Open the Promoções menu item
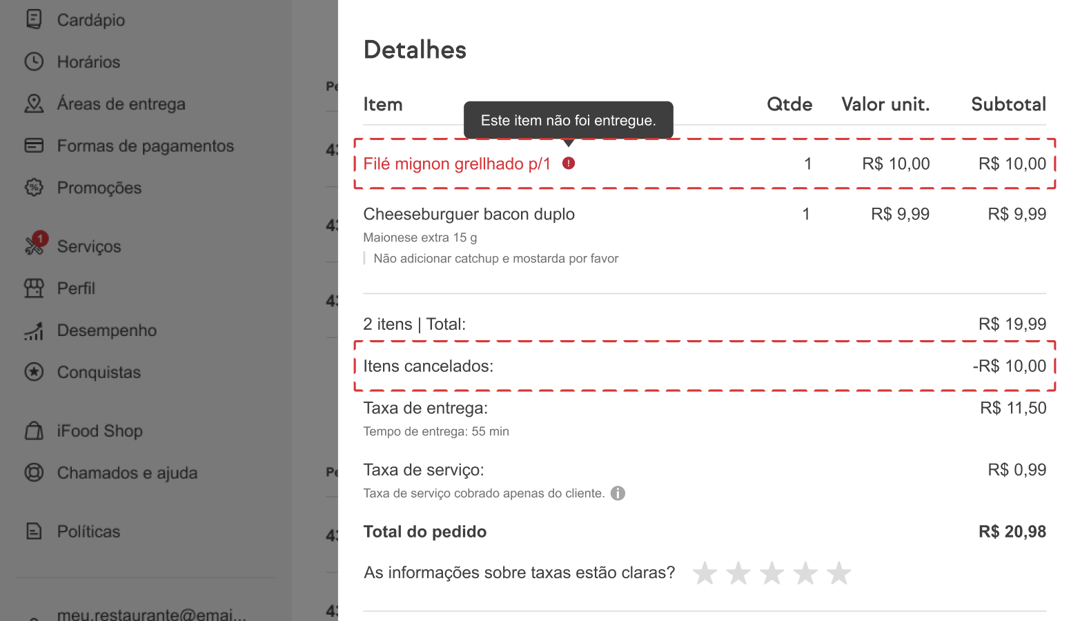 coord(99,188)
